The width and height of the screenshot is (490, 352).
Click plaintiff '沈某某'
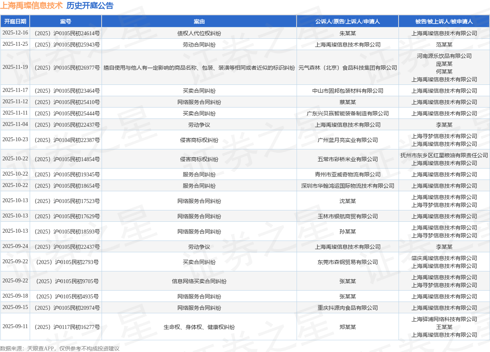[x=348, y=201]
